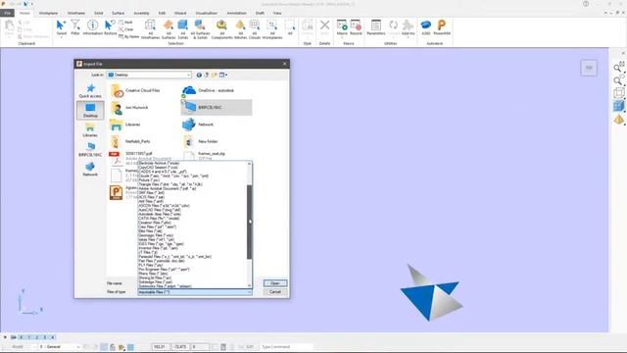Click the Clear selection button in ribbon
The image size is (627, 353).
(126, 29)
